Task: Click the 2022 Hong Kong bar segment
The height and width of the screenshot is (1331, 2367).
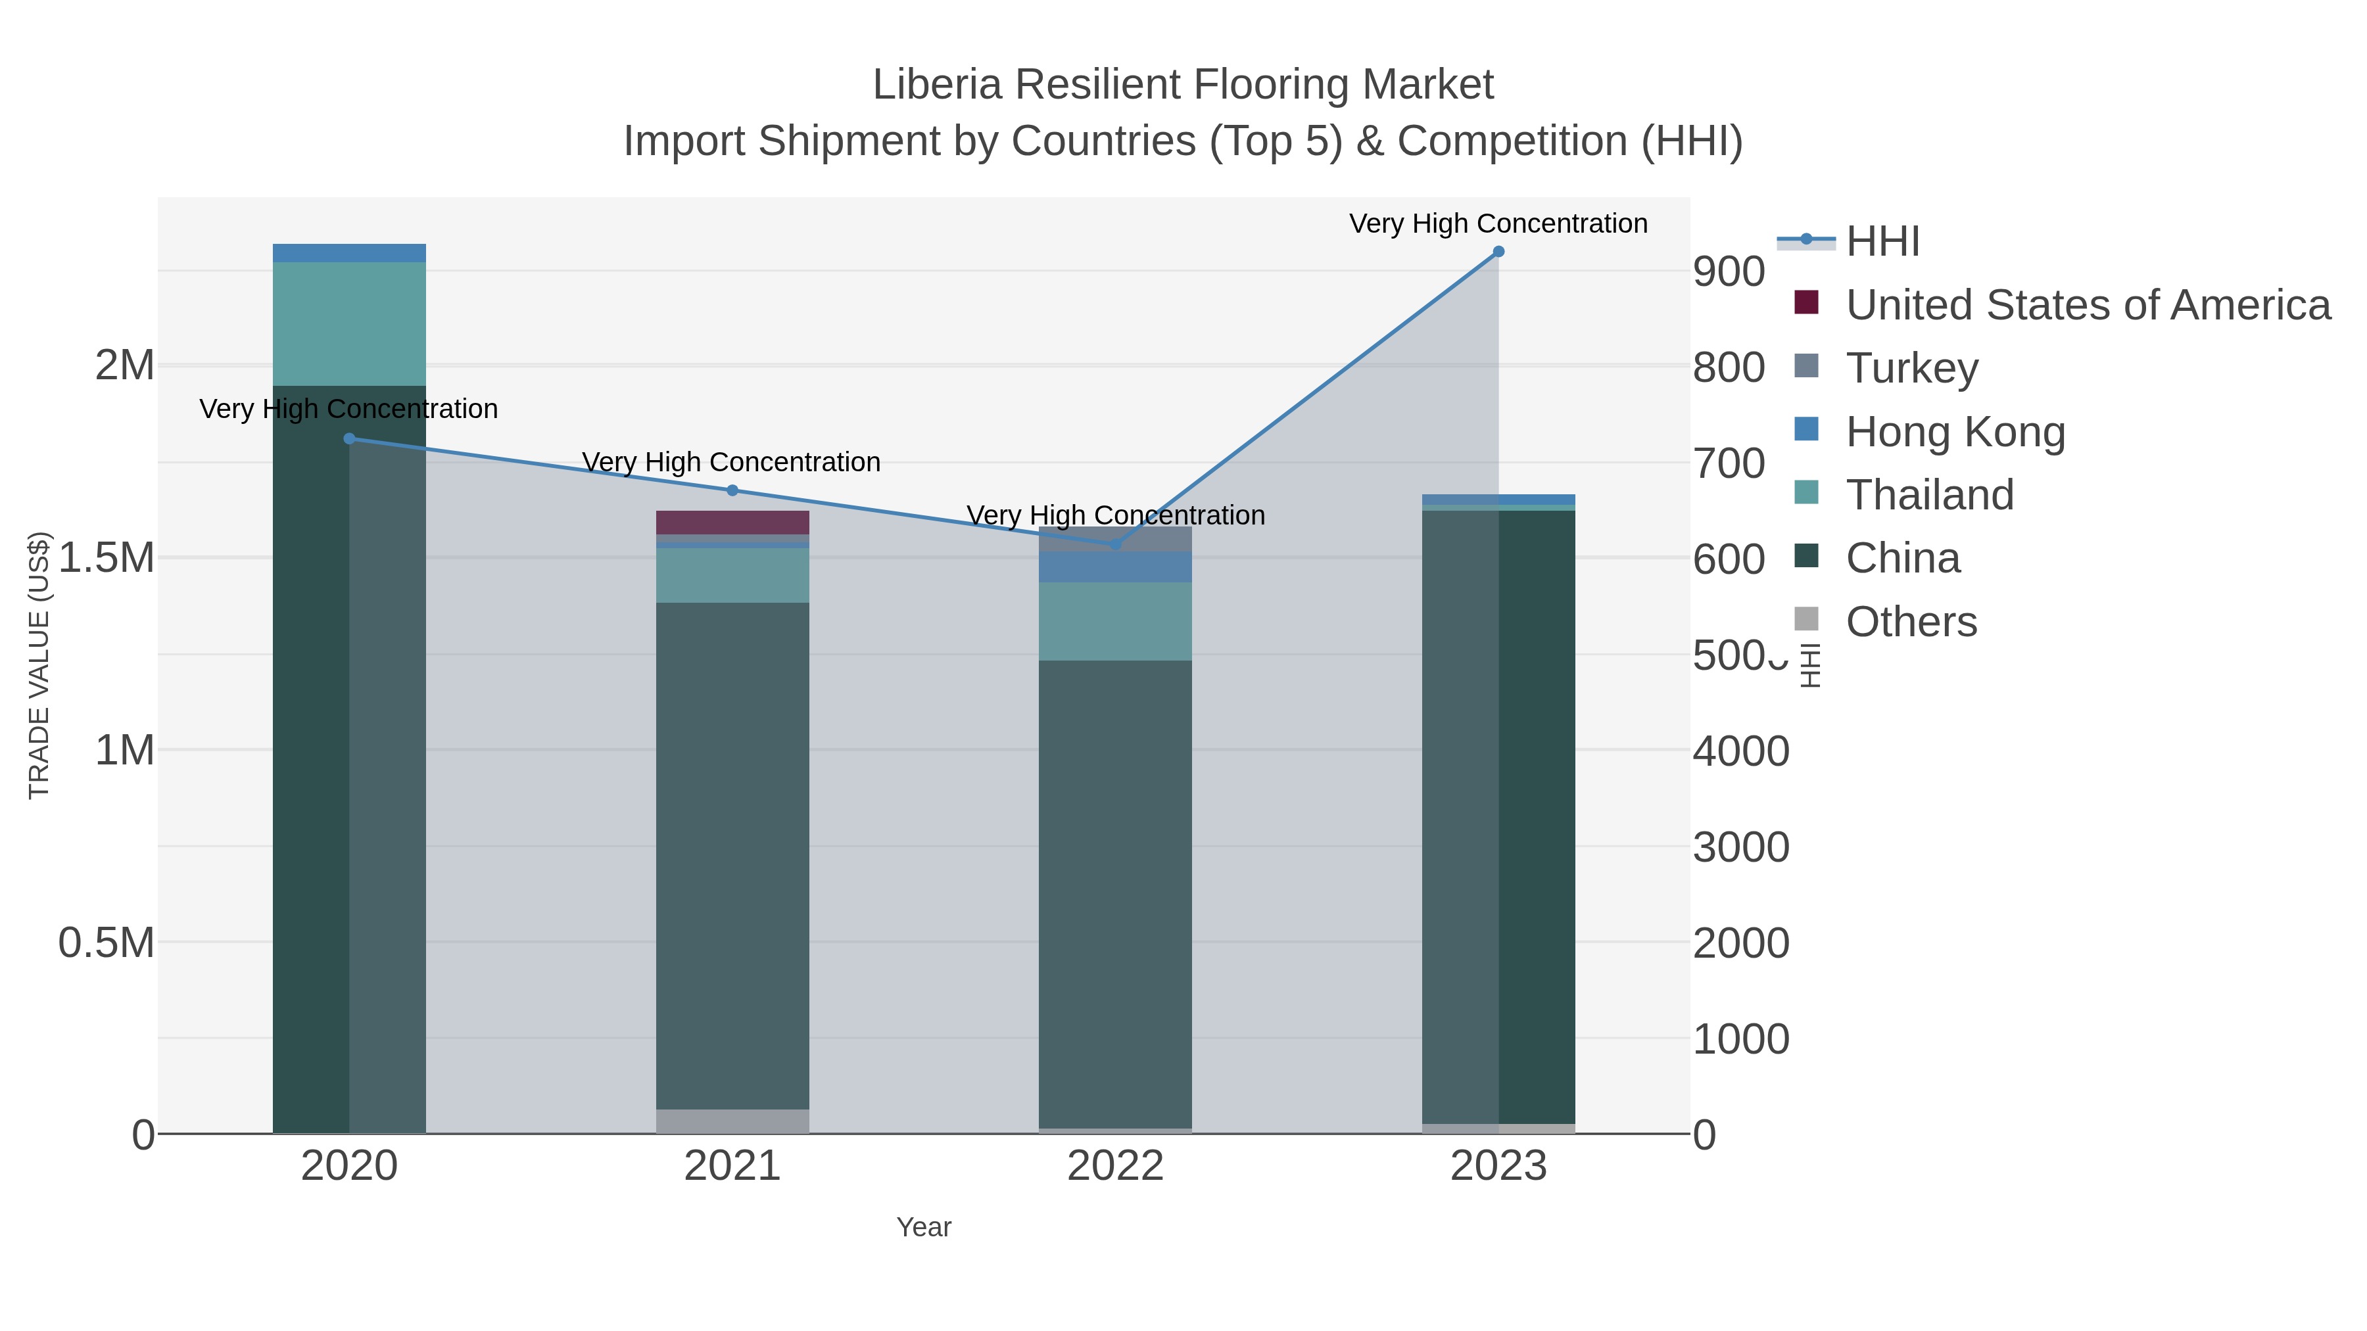Action: (x=1116, y=567)
